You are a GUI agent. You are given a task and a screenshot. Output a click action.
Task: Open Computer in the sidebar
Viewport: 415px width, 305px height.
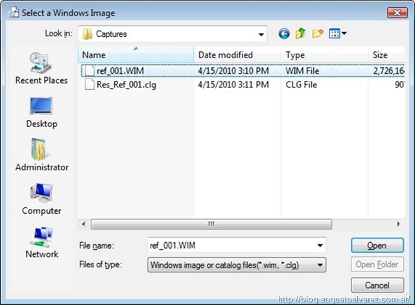(41, 199)
